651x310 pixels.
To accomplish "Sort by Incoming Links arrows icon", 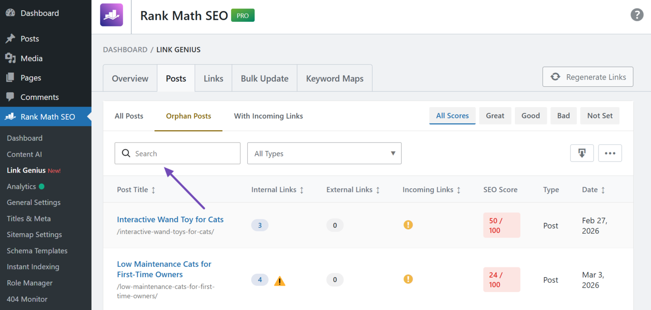I will [458, 190].
